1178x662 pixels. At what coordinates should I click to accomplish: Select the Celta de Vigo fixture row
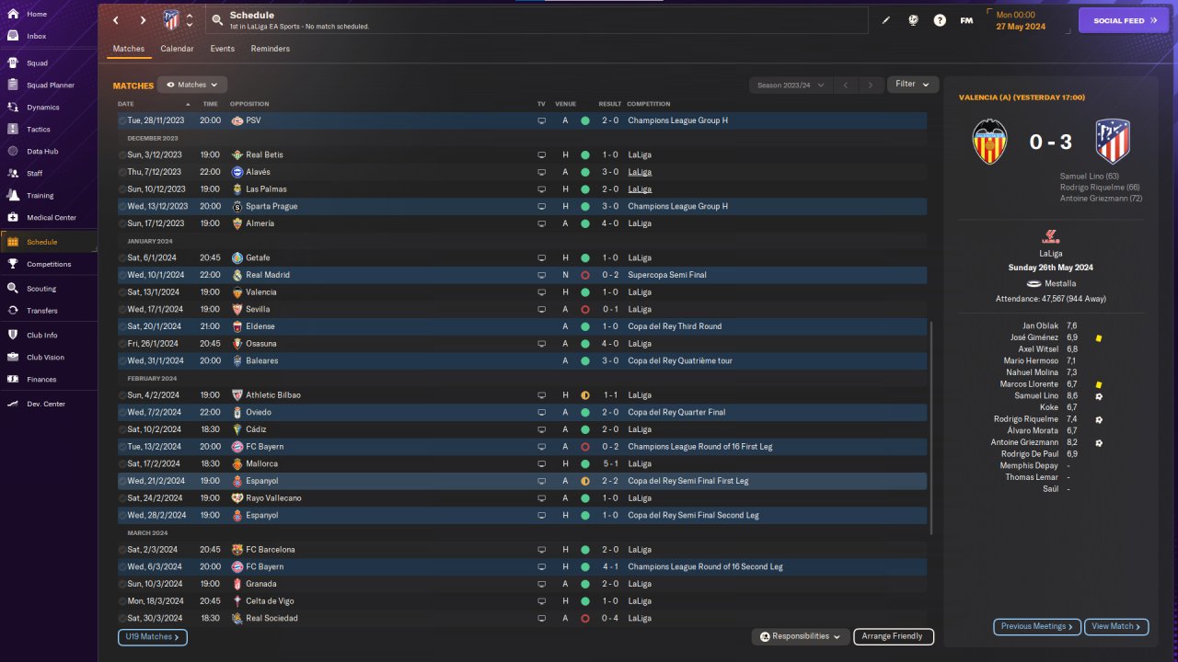click(x=522, y=601)
